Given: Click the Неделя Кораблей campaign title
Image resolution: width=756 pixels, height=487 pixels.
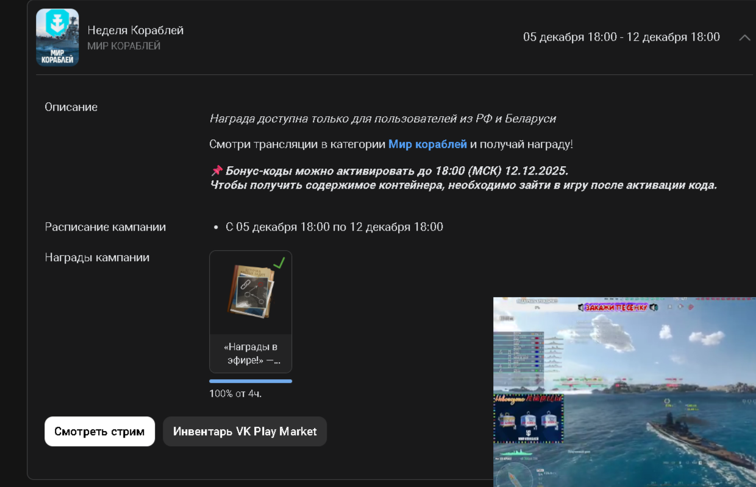Looking at the screenshot, I should point(135,30).
